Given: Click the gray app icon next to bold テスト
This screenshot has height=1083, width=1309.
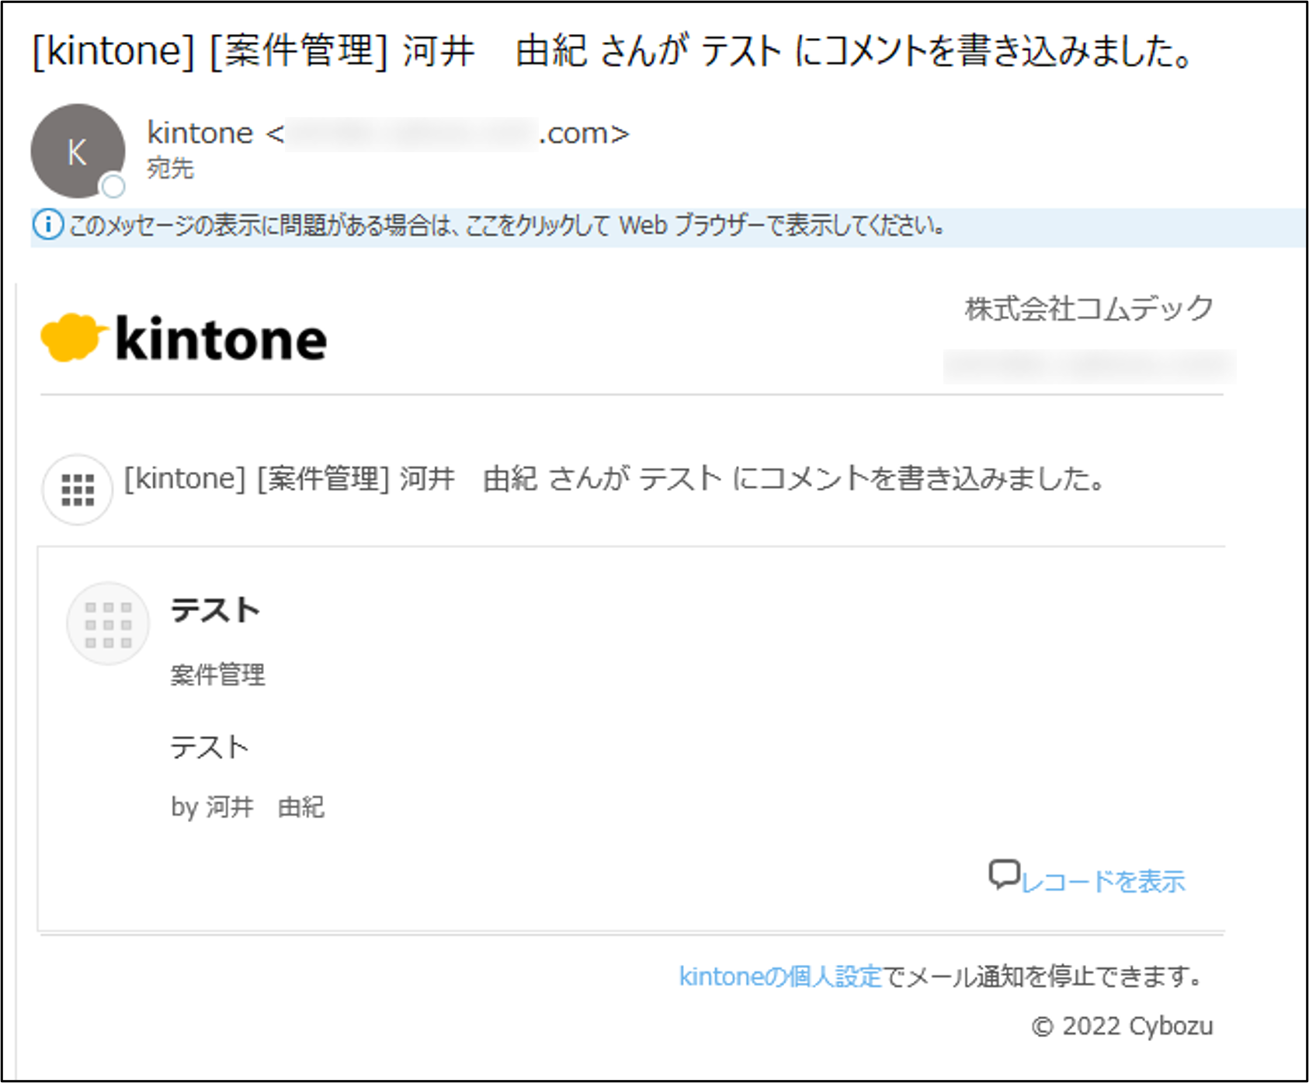Looking at the screenshot, I should [108, 624].
